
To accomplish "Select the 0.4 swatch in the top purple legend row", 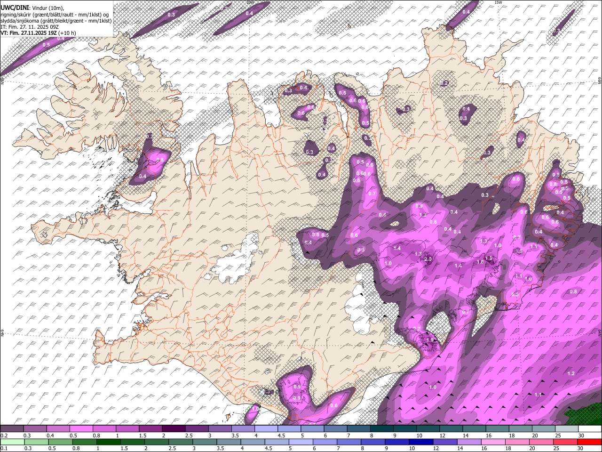I will pos(58,429).
